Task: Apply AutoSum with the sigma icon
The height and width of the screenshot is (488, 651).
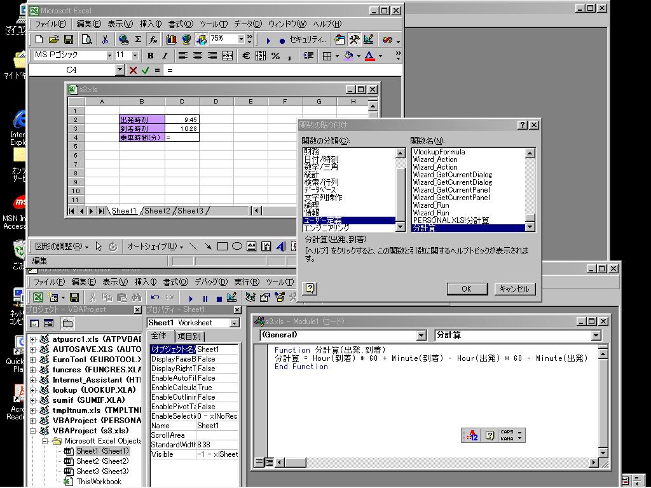Action: 138,39
